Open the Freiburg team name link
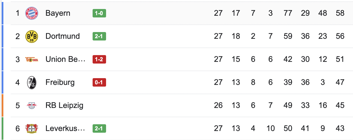Image resolution: width=353 pixels, height=140 pixels. (x=60, y=82)
